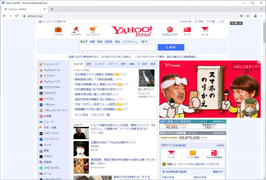Click the もっと見る link
This screenshot has height=180, width=266.
[81, 115]
